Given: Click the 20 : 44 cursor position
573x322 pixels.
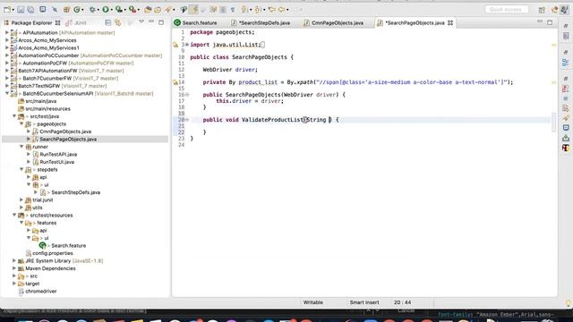Looking at the screenshot, I should coord(402,302).
